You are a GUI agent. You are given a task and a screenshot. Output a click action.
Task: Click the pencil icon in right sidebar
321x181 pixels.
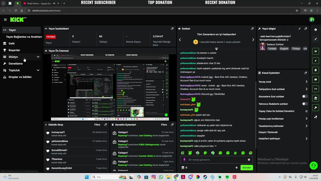click(x=315, y=39)
